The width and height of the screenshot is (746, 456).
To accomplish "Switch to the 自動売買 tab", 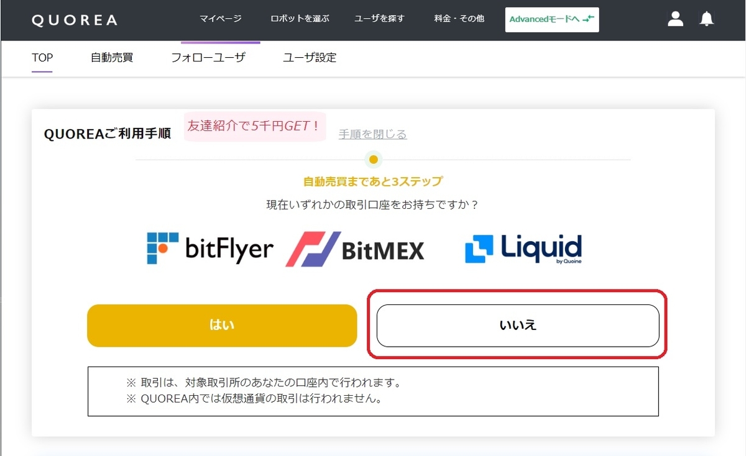I will point(112,58).
